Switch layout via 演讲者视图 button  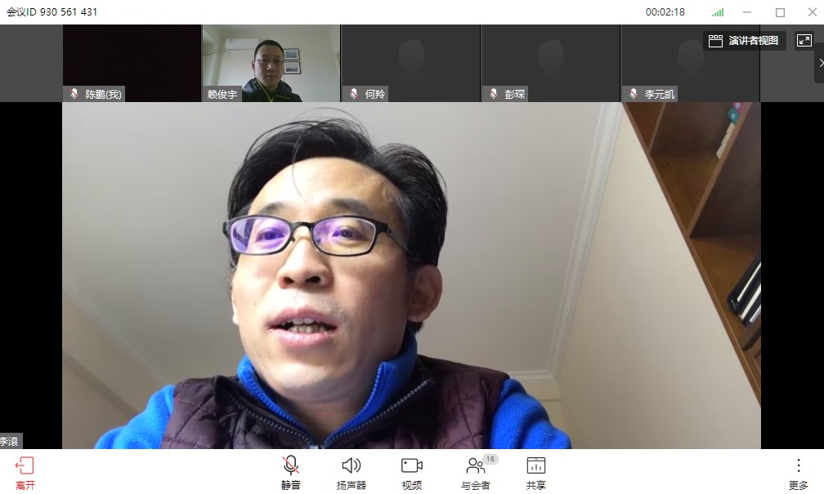(x=744, y=41)
